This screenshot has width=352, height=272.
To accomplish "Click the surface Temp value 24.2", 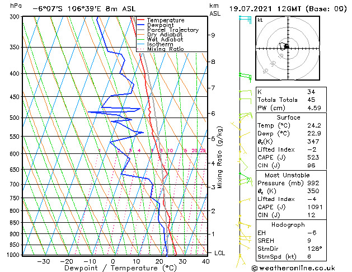I will [314, 125].
